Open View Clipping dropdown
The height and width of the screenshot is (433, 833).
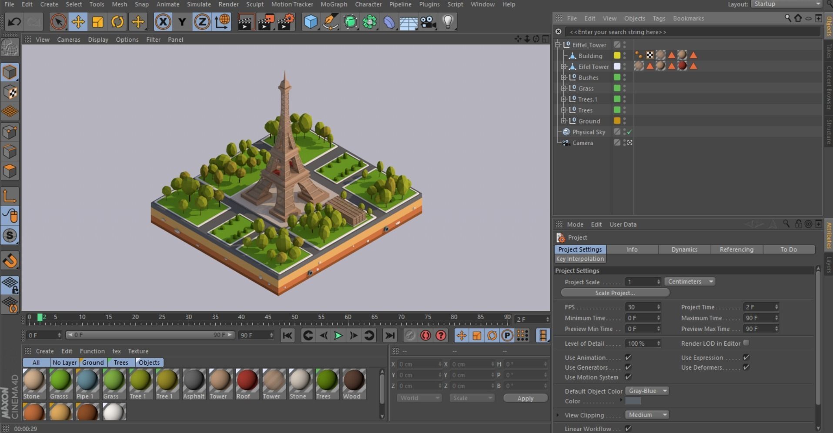coord(647,415)
